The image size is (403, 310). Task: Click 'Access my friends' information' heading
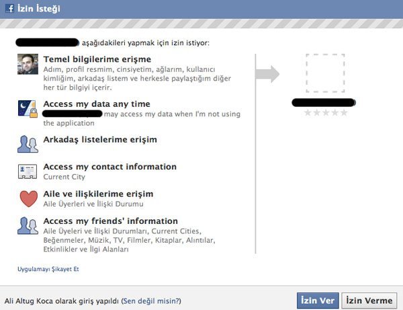pyautogui.click(x=111, y=221)
